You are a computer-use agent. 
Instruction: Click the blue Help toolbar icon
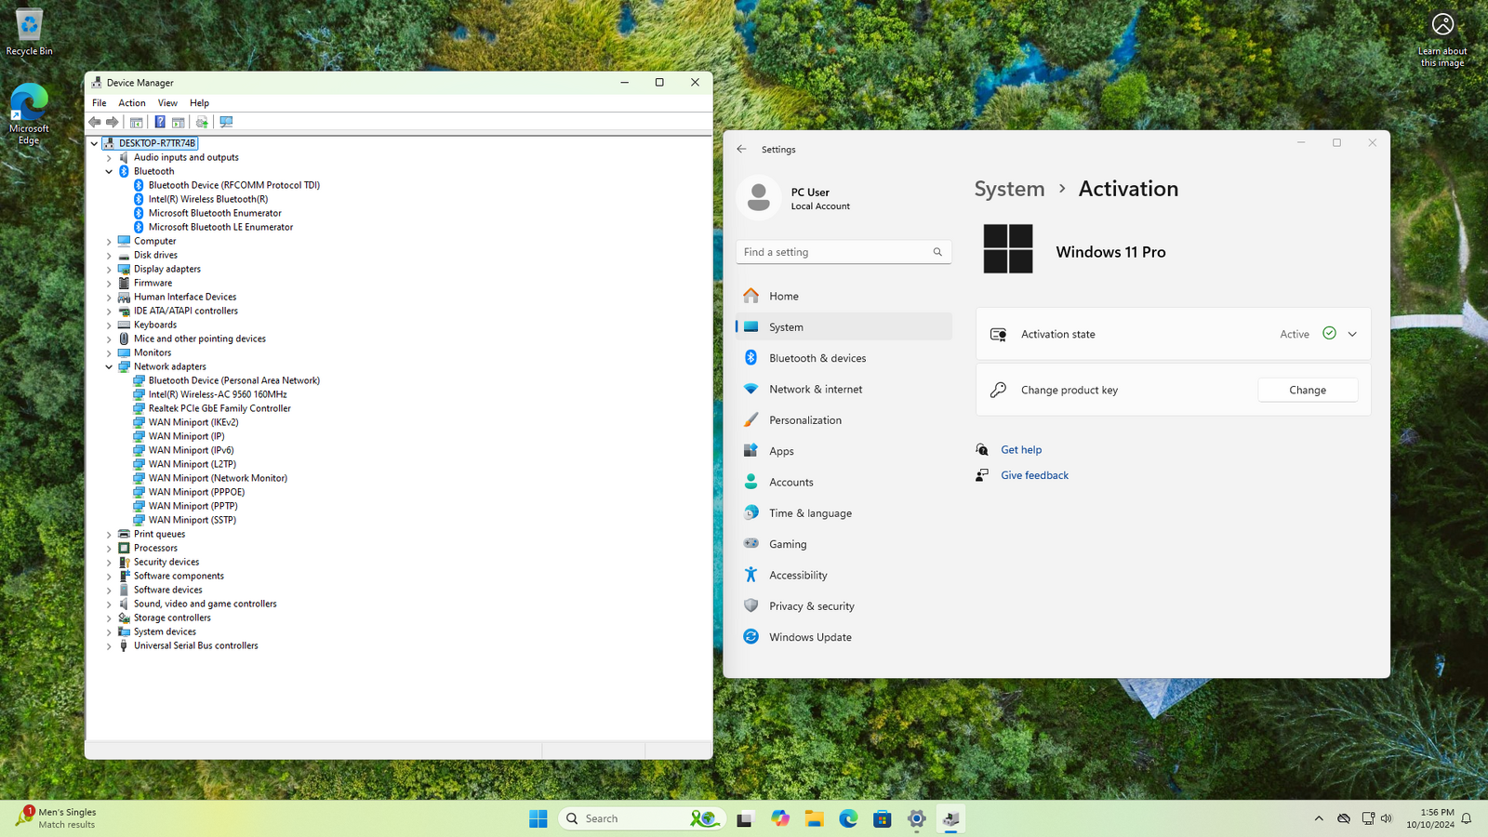pos(160,122)
